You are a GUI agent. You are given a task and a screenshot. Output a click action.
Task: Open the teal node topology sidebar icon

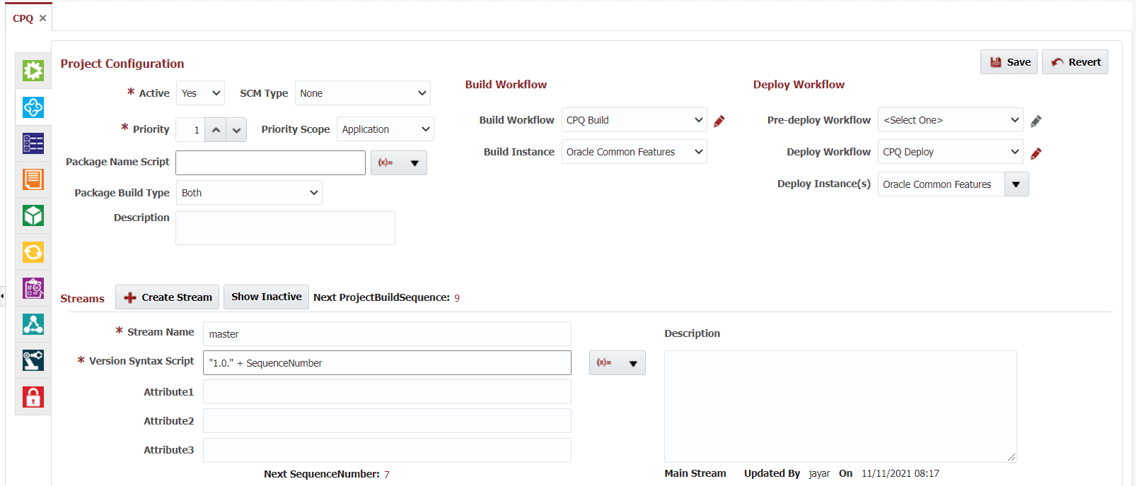(33, 324)
